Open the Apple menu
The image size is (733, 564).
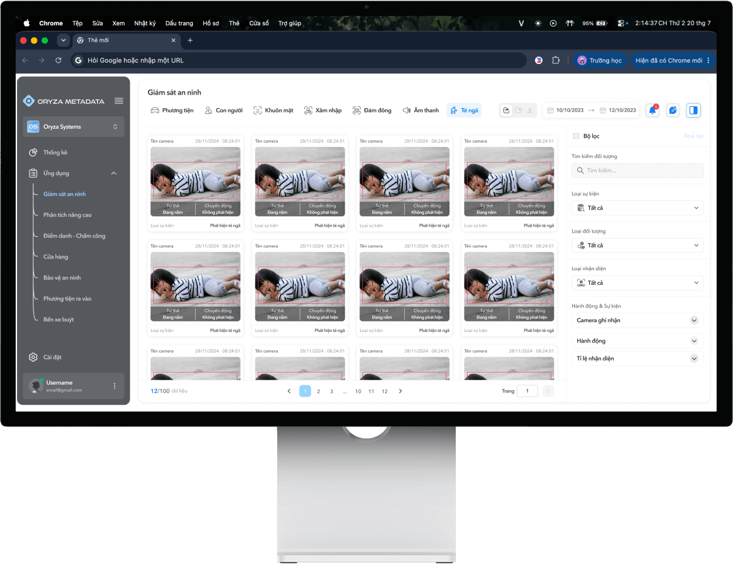tap(27, 23)
